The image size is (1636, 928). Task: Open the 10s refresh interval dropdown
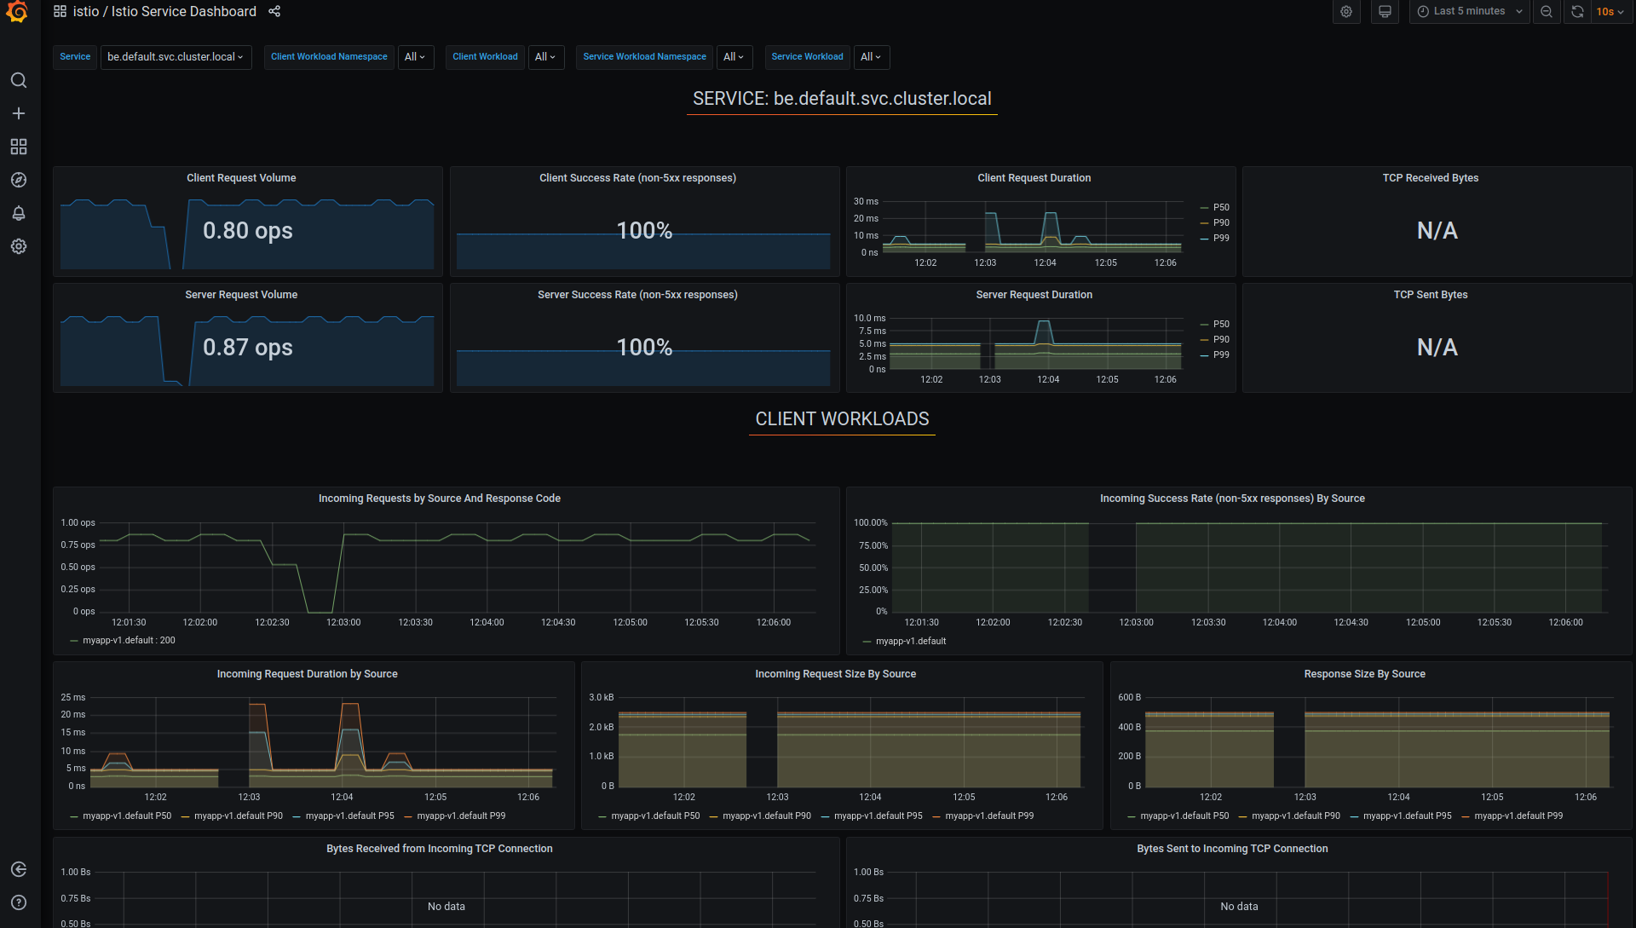(1610, 12)
